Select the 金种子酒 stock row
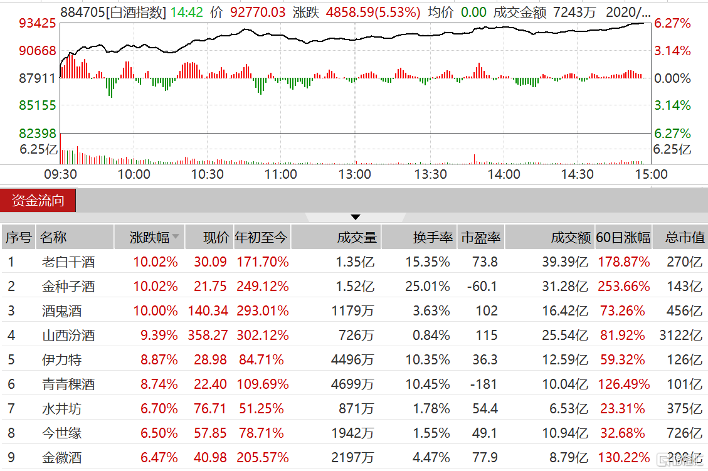Image resolution: width=708 pixels, height=471 pixels. click(354, 287)
